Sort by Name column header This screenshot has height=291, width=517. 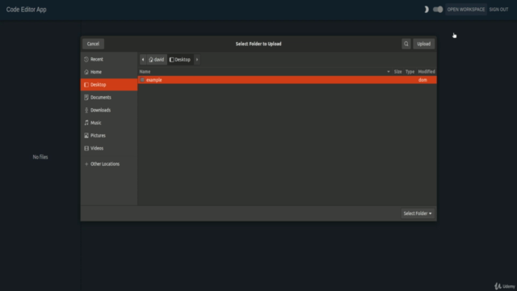[x=145, y=72]
